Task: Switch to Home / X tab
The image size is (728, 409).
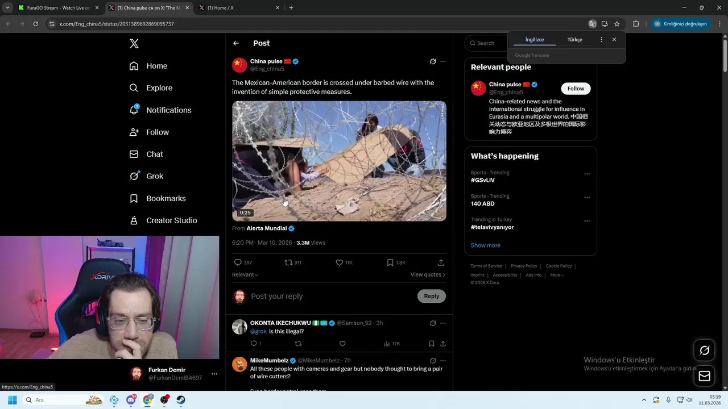Action: pos(238,8)
